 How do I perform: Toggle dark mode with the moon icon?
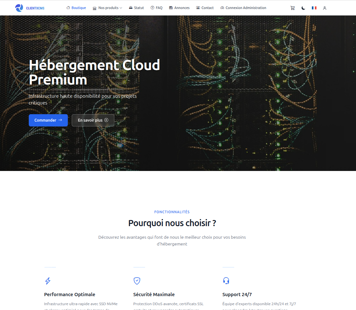click(x=303, y=8)
